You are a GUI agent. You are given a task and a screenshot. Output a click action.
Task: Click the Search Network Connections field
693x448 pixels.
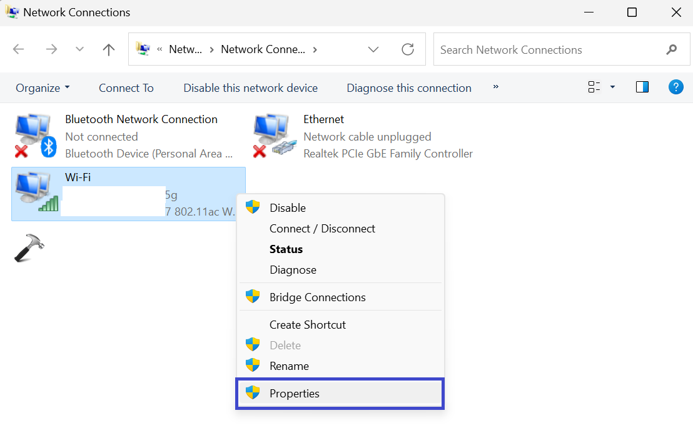click(x=544, y=50)
